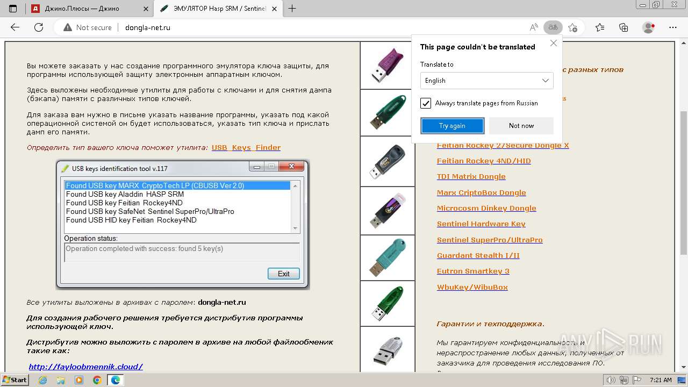The width and height of the screenshot is (688, 387).
Task: Click the dark green USB dongle thumbnail
Action: pyautogui.click(x=388, y=112)
